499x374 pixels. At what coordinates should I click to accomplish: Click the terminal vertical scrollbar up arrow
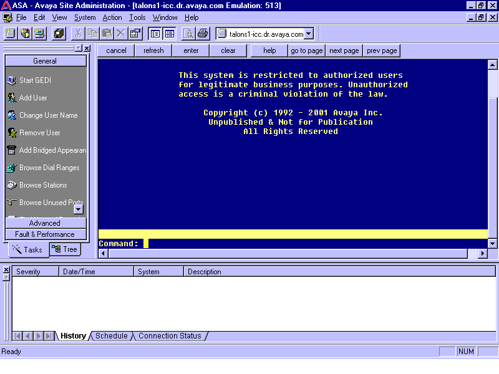tap(492, 65)
